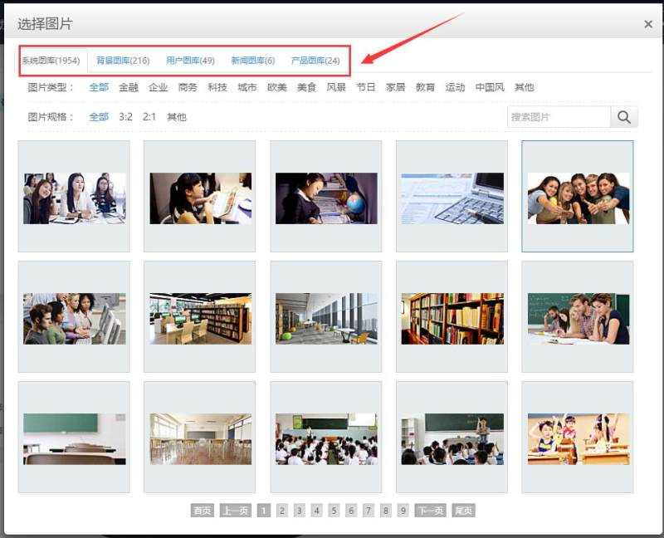Select 其他 in the 图片规格 row
This screenshot has height=538, width=664.
[177, 117]
